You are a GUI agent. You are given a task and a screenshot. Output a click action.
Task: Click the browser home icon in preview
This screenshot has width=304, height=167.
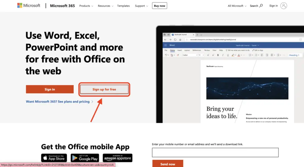tap(180, 40)
